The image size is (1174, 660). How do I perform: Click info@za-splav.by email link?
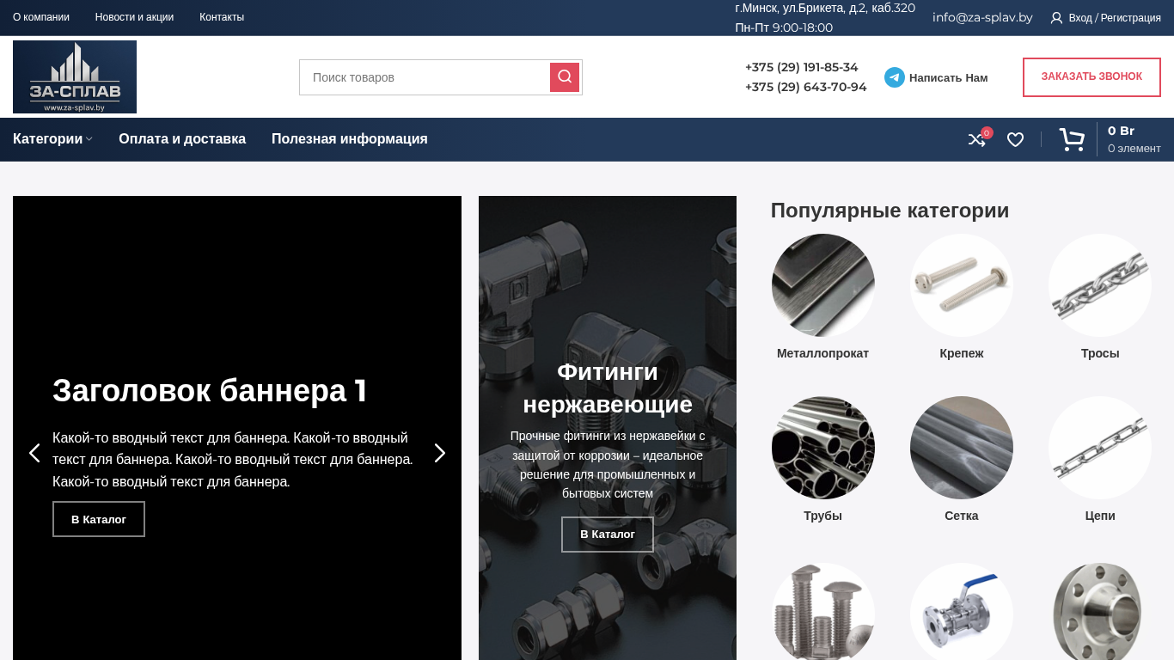(982, 17)
